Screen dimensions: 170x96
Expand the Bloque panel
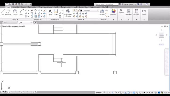click(104, 19)
